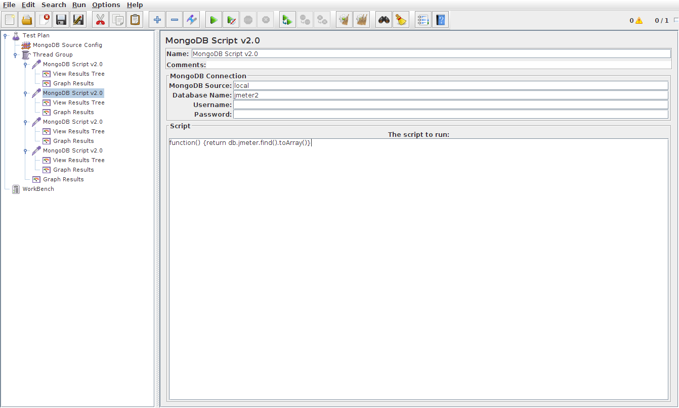The width and height of the screenshot is (679, 408).
Task: Clear results with single broom icon
Action: 344,20
